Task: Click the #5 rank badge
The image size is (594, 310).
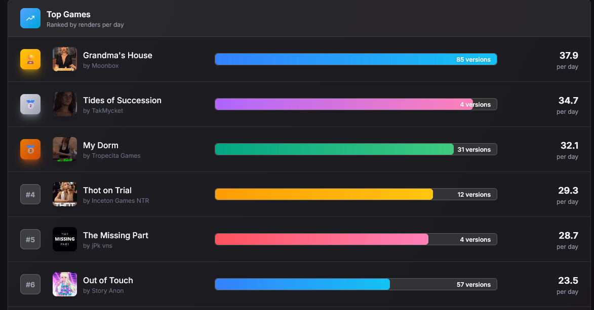Action: click(30, 239)
